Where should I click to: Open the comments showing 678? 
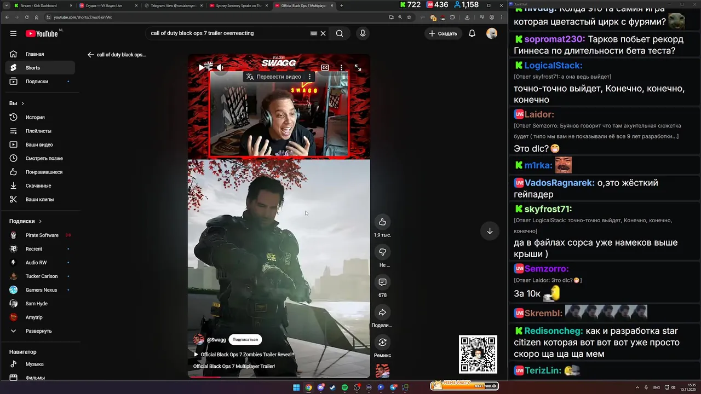[x=382, y=282]
